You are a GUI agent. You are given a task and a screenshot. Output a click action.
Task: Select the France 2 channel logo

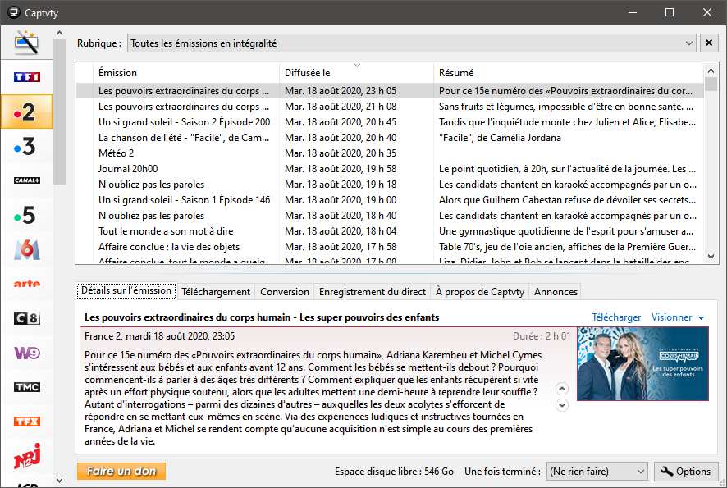point(26,112)
